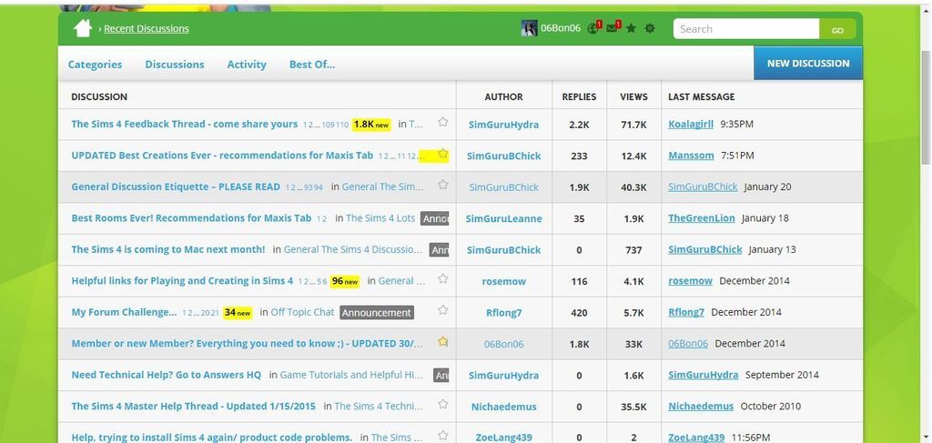Click the 06Bon06 username in header
The width and height of the screenshot is (932, 443).
pyautogui.click(x=561, y=28)
